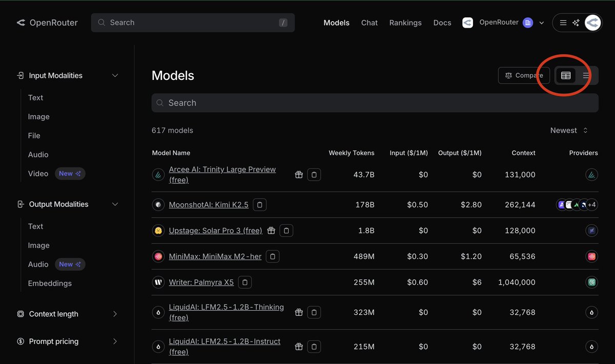Open the user avatar profile menu
Screen dimensions: 615x364
593,23
